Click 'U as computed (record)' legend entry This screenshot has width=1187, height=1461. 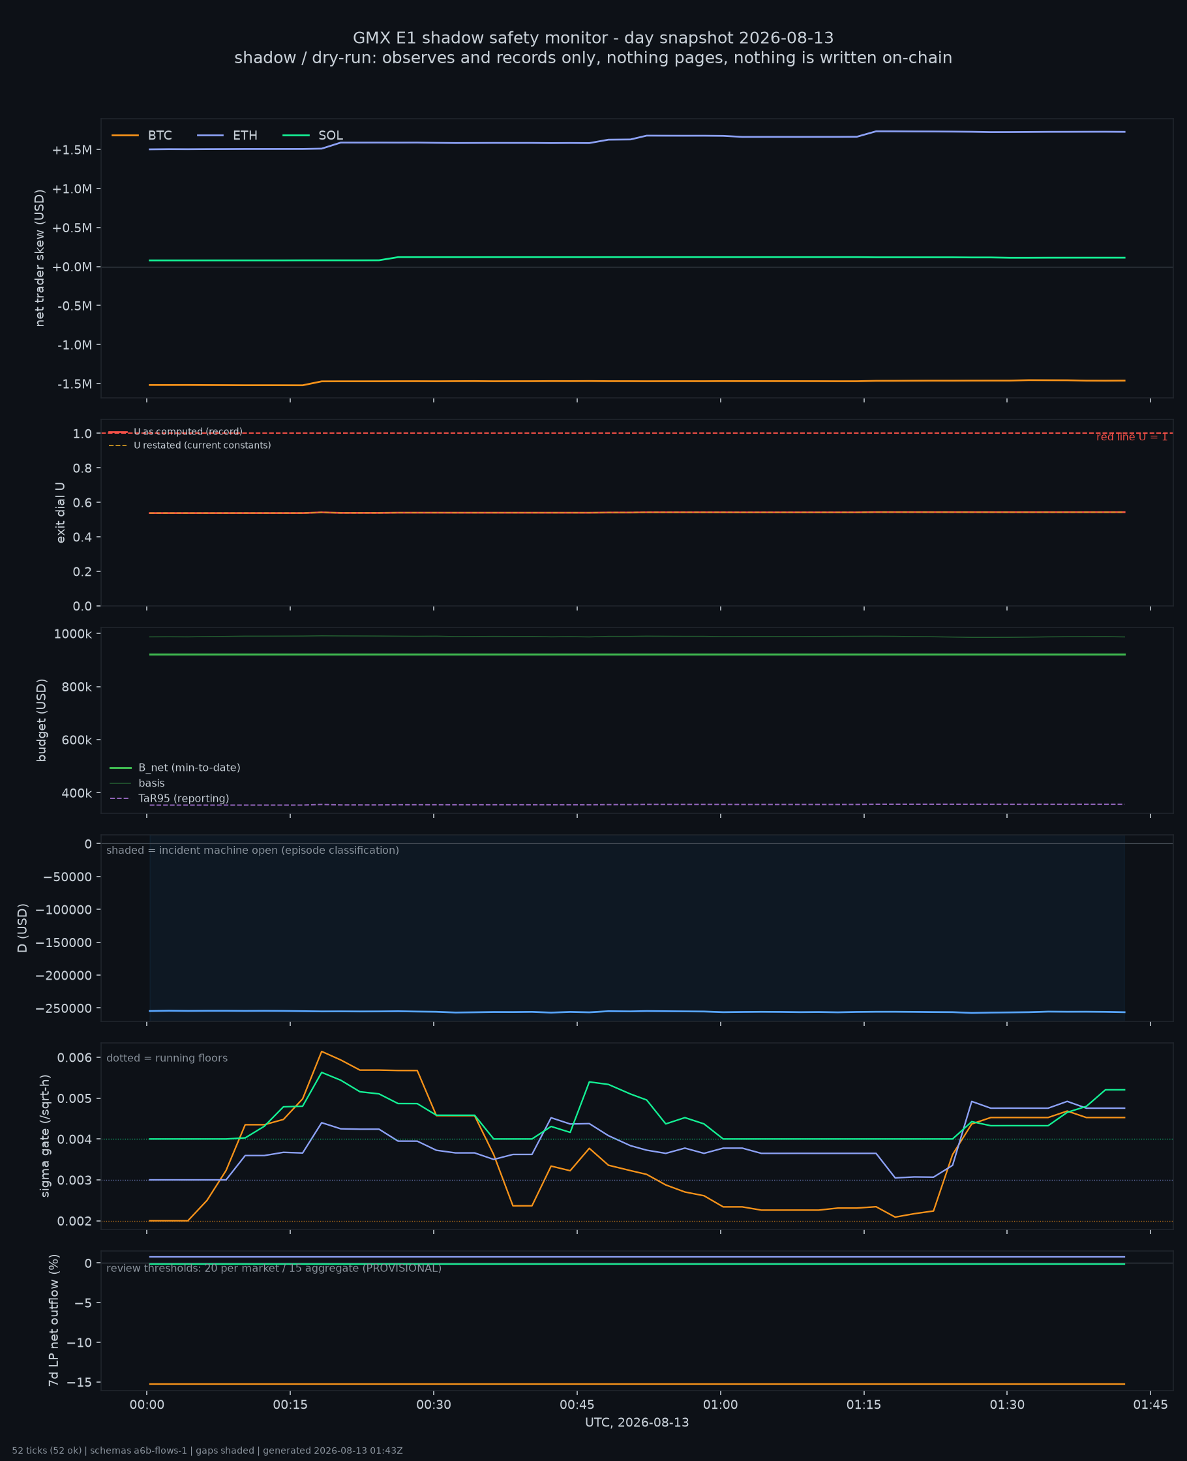click(175, 431)
